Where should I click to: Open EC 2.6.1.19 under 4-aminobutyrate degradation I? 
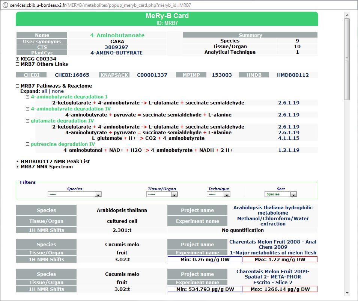coord(289,103)
